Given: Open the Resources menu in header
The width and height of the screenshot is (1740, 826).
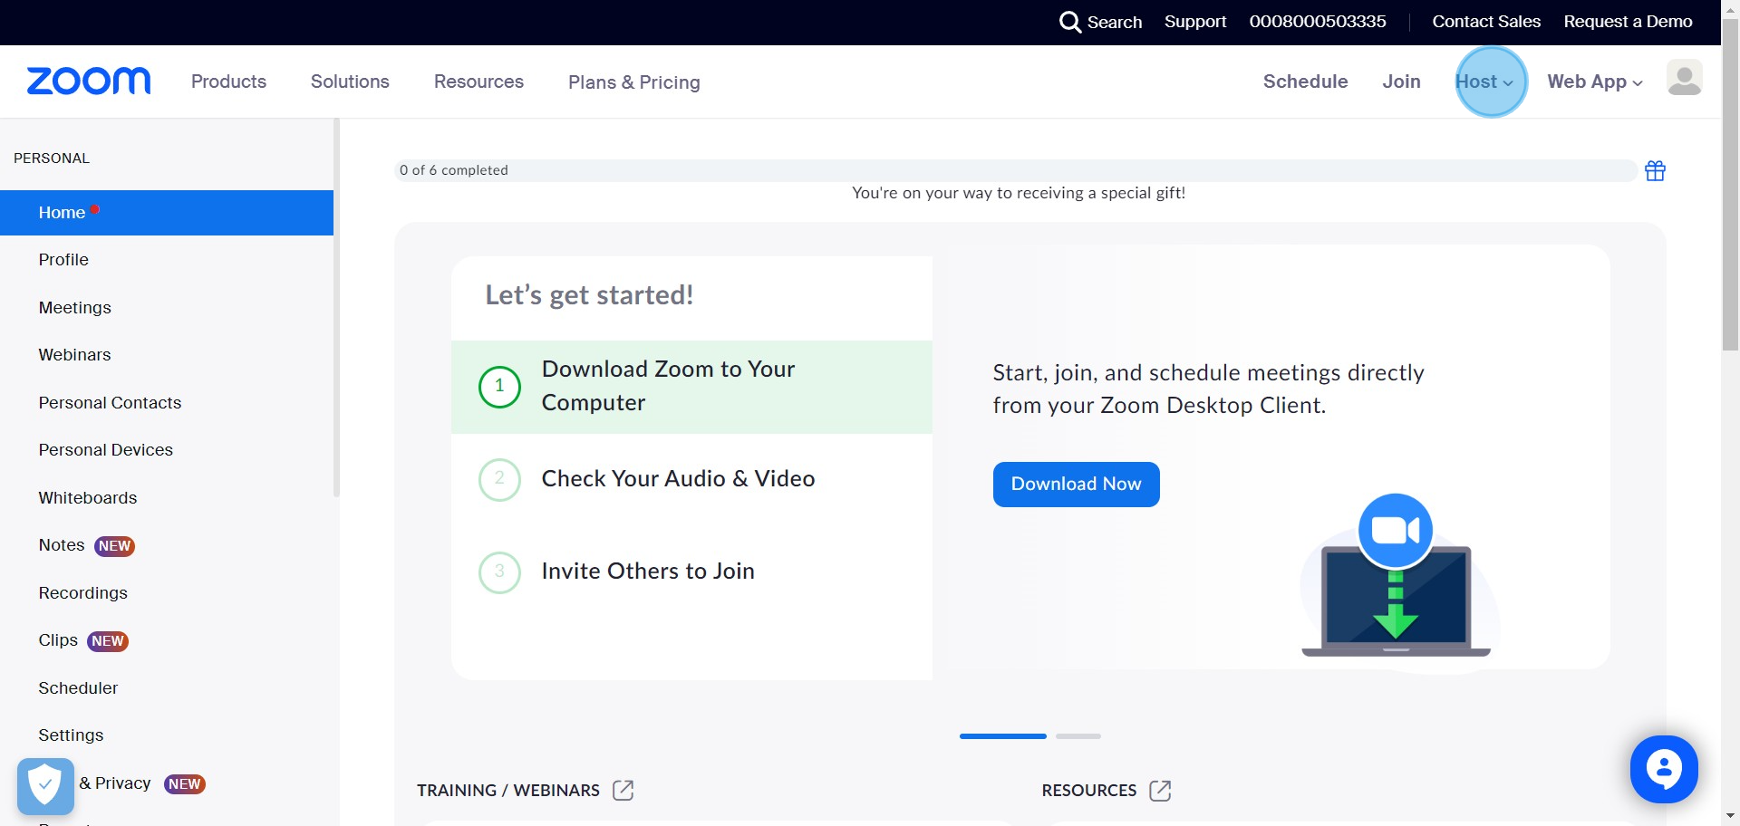Looking at the screenshot, I should click(478, 82).
